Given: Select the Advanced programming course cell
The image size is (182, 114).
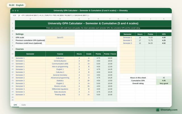Looking at the screenshot, I should coord(60,78).
